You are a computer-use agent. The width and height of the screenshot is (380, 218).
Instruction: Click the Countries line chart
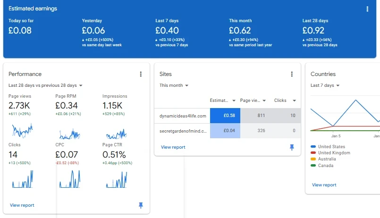pos(345,114)
